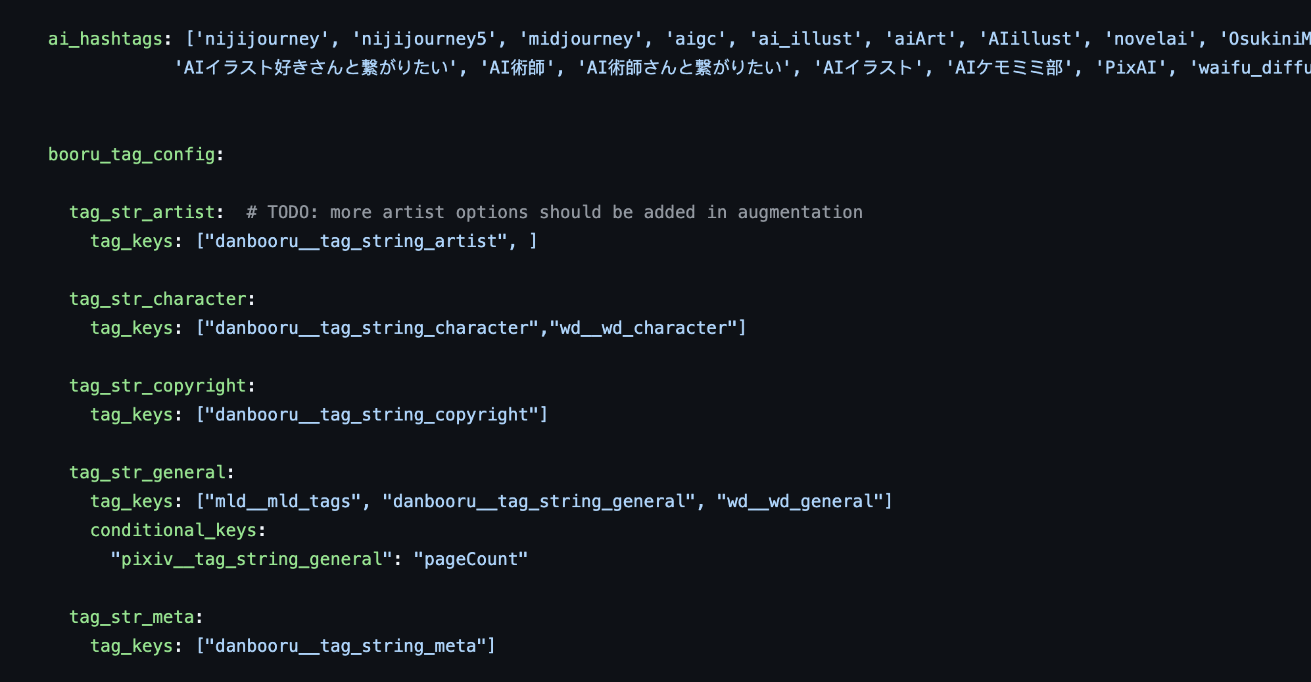Click the "wd__wd_character" string

pos(643,328)
